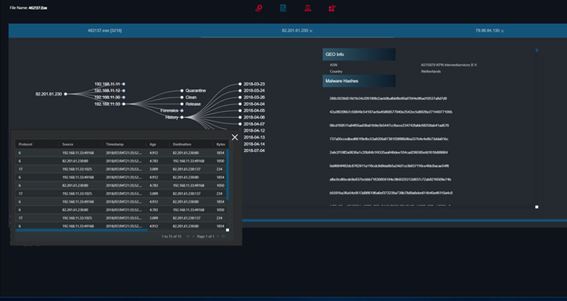The height and width of the screenshot is (301, 567).
Task: Click the traffic table vertical scrollbar
Action: (228, 175)
